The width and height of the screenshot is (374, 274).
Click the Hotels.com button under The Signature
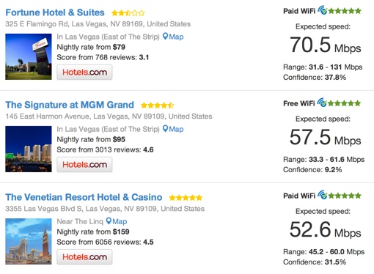coord(84,165)
